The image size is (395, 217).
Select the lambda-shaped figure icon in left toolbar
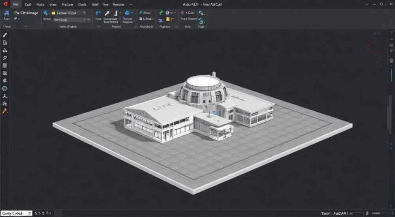point(5,96)
